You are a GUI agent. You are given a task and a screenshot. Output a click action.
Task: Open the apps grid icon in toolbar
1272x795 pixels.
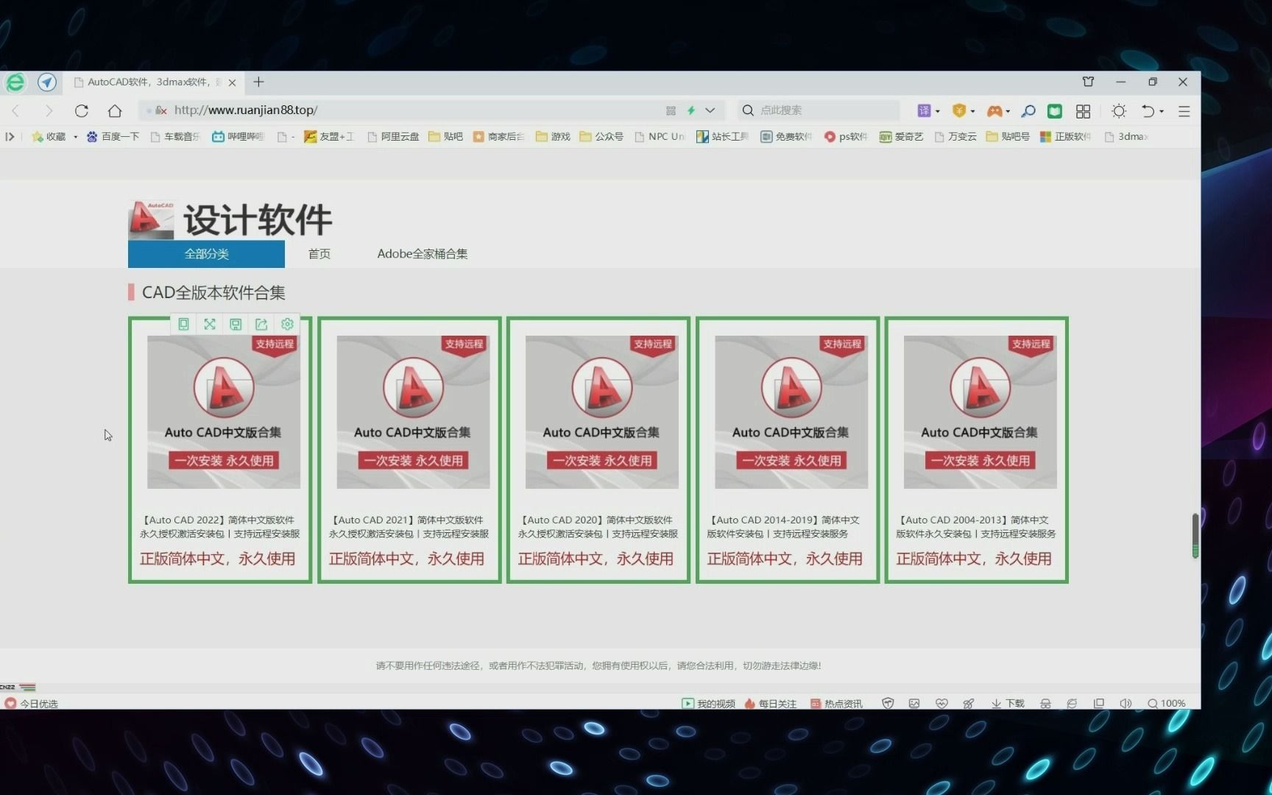coord(1083,110)
